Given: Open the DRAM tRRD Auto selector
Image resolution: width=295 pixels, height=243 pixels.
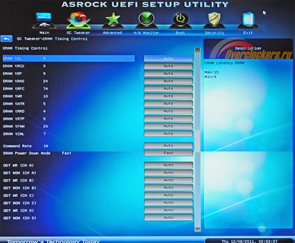Looking at the screenshot, I should (168, 111).
